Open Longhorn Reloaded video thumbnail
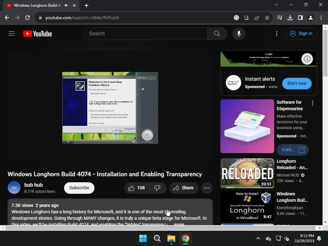This screenshot has width=328, height=246. (247, 173)
